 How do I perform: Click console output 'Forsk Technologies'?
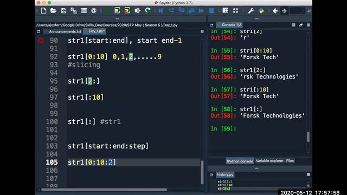click(272, 115)
